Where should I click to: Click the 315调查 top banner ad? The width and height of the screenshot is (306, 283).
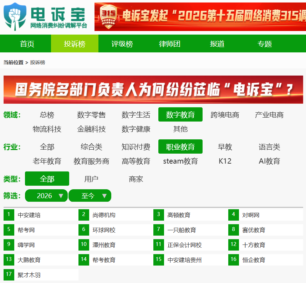200,17
